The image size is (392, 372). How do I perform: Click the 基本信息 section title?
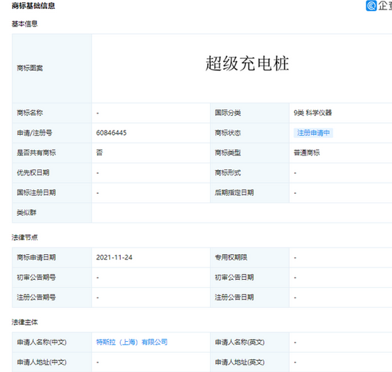point(24,24)
